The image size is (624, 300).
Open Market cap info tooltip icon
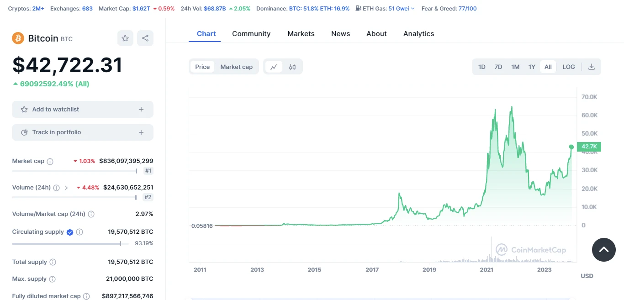[50, 161]
